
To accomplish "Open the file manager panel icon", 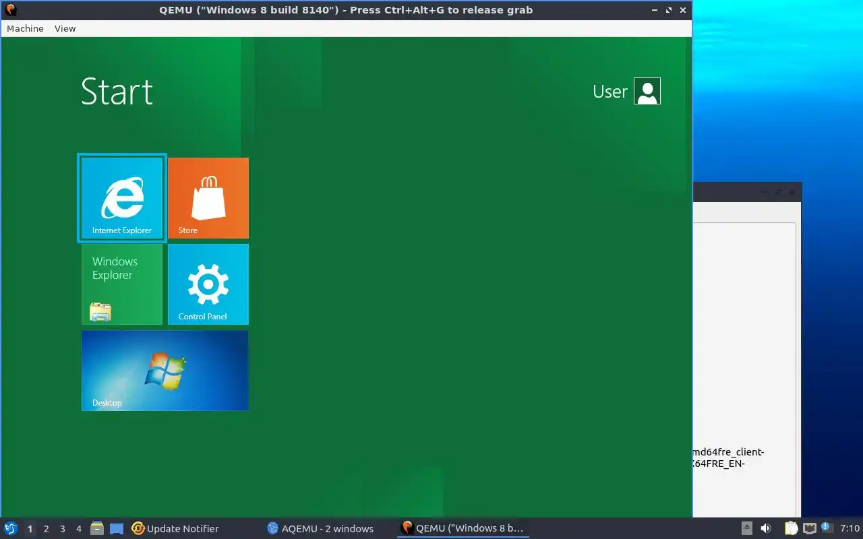I will 97,528.
